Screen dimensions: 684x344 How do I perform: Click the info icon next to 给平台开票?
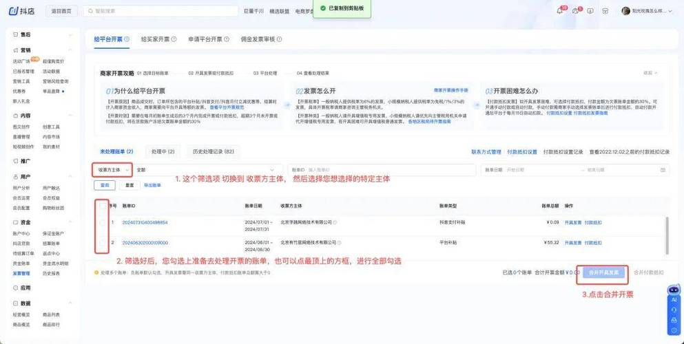127,39
